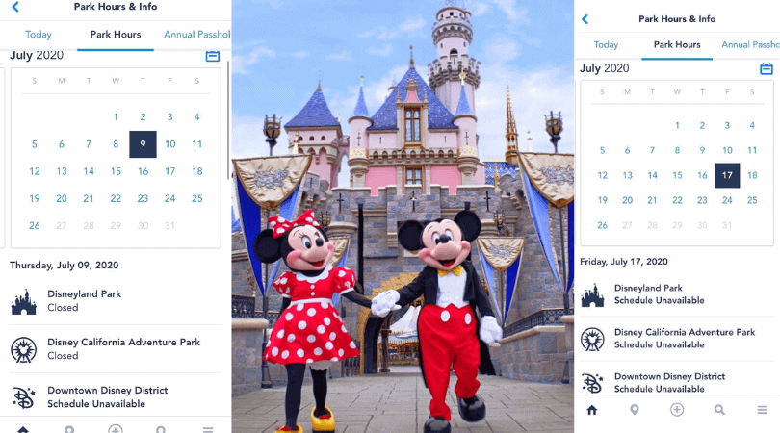The height and width of the screenshot is (433, 780).
Task: Tap Disneyland Park castle icon, left panel
Action: [x=24, y=301]
